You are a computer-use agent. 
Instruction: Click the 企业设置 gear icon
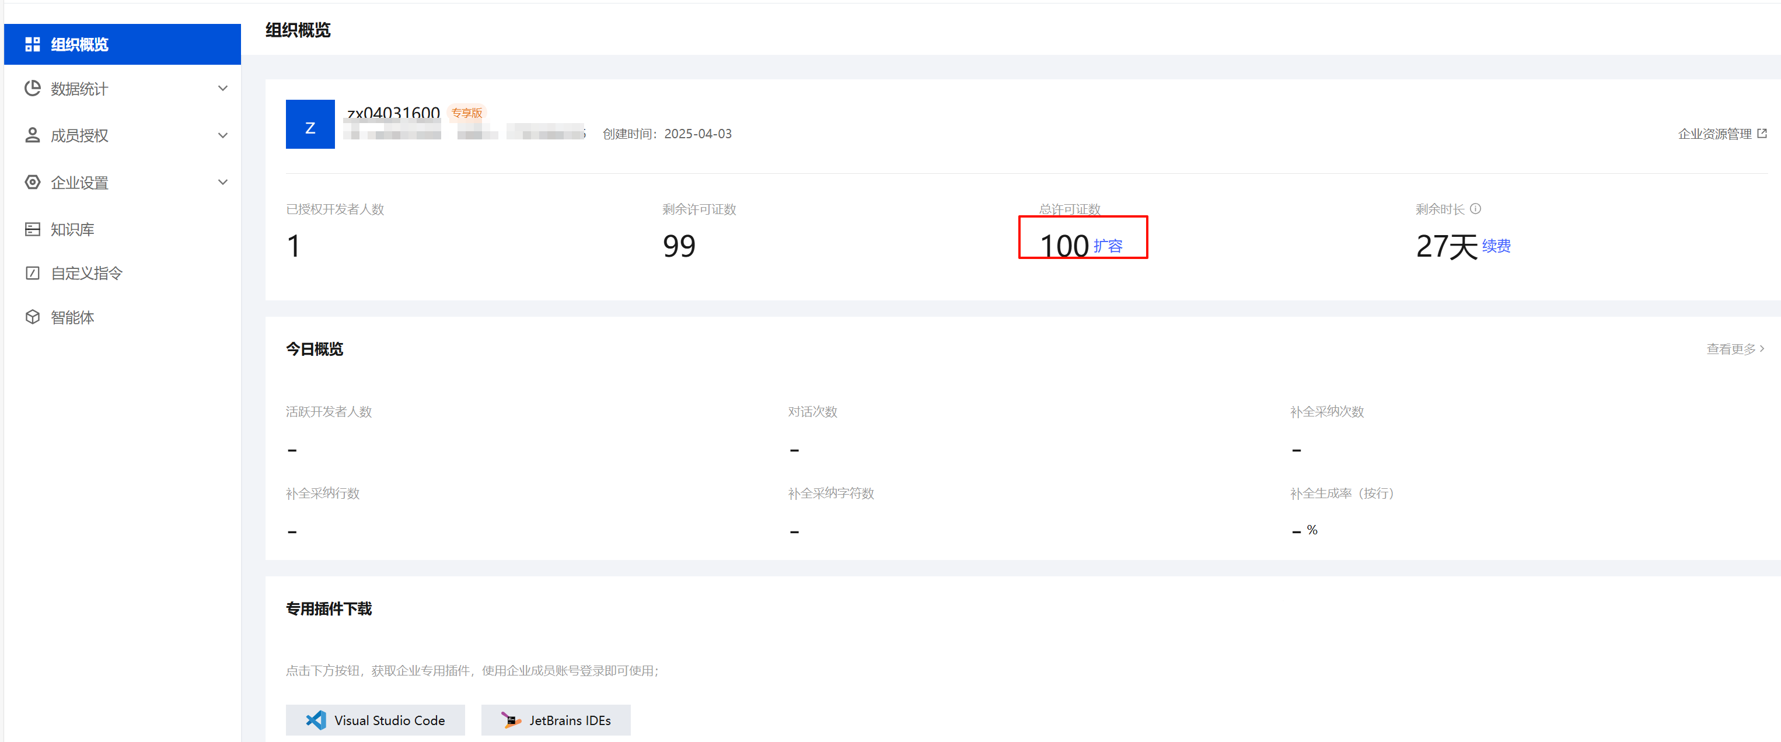(33, 183)
